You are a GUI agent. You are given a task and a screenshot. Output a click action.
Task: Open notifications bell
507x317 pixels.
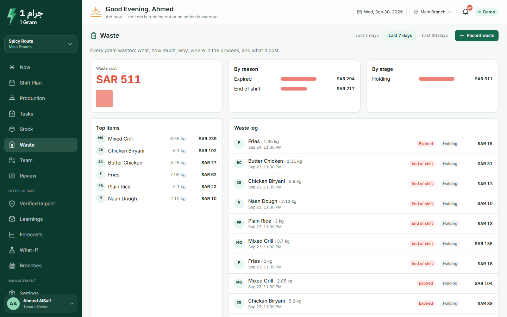pos(465,12)
